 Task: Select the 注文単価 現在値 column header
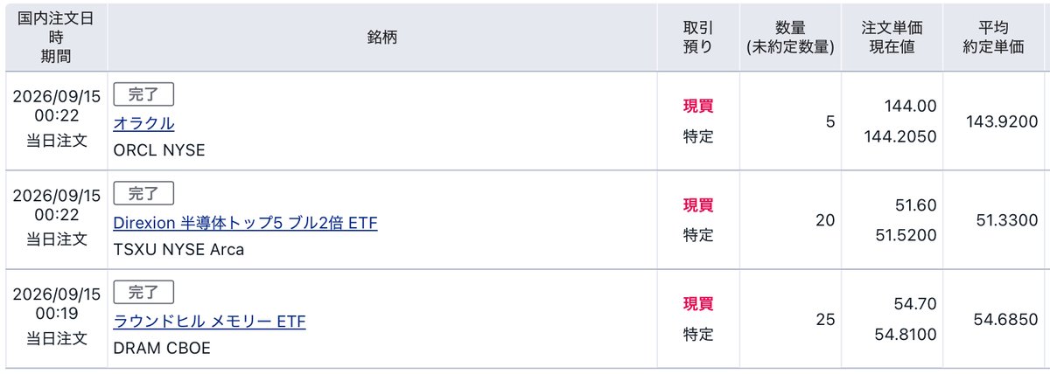(892, 38)
